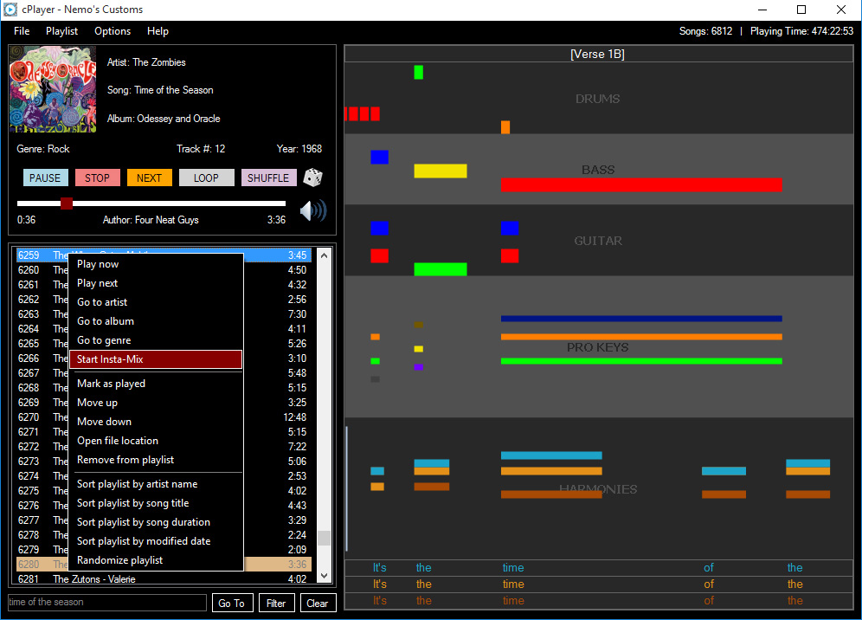
Task: Sort playlist by artist name
Action: point(156,484)
